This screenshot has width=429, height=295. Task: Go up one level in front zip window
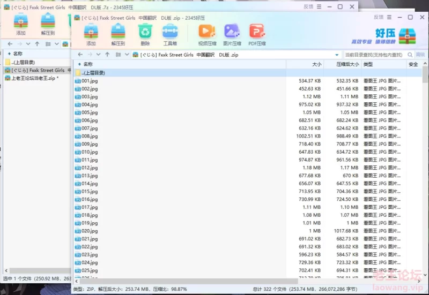(x=107, y=55)
